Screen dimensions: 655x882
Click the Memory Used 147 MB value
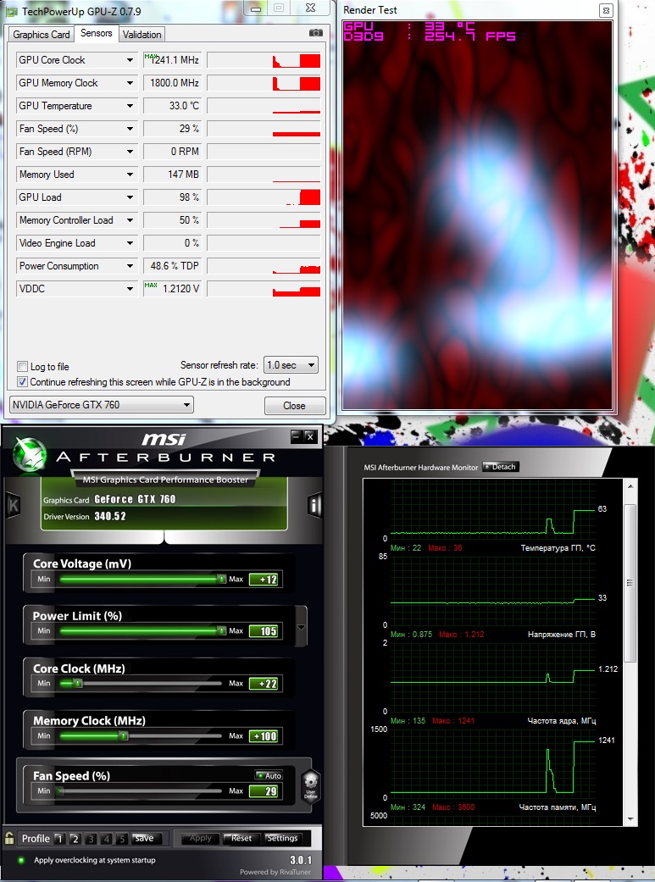(172, 175)
